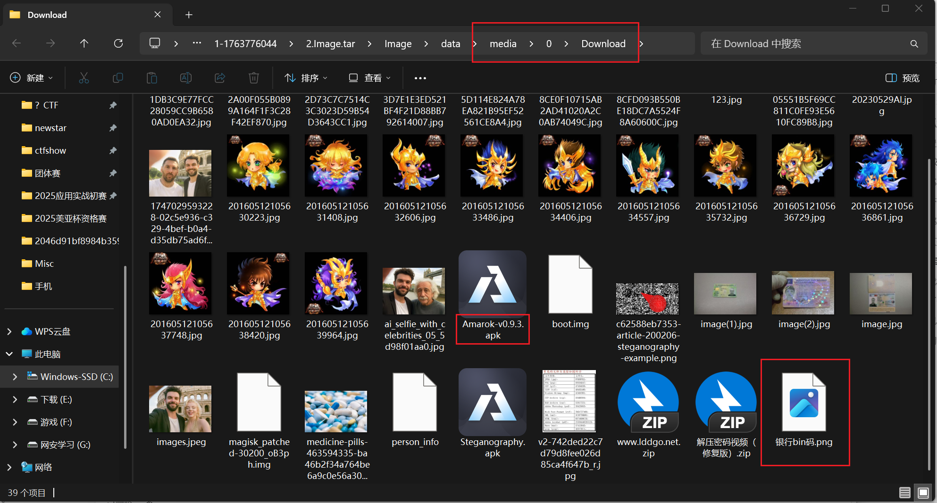The image size is (937, 503).
Task: Toggle the preview pane button
Action: pyautogui.click(x=902, y=78)
